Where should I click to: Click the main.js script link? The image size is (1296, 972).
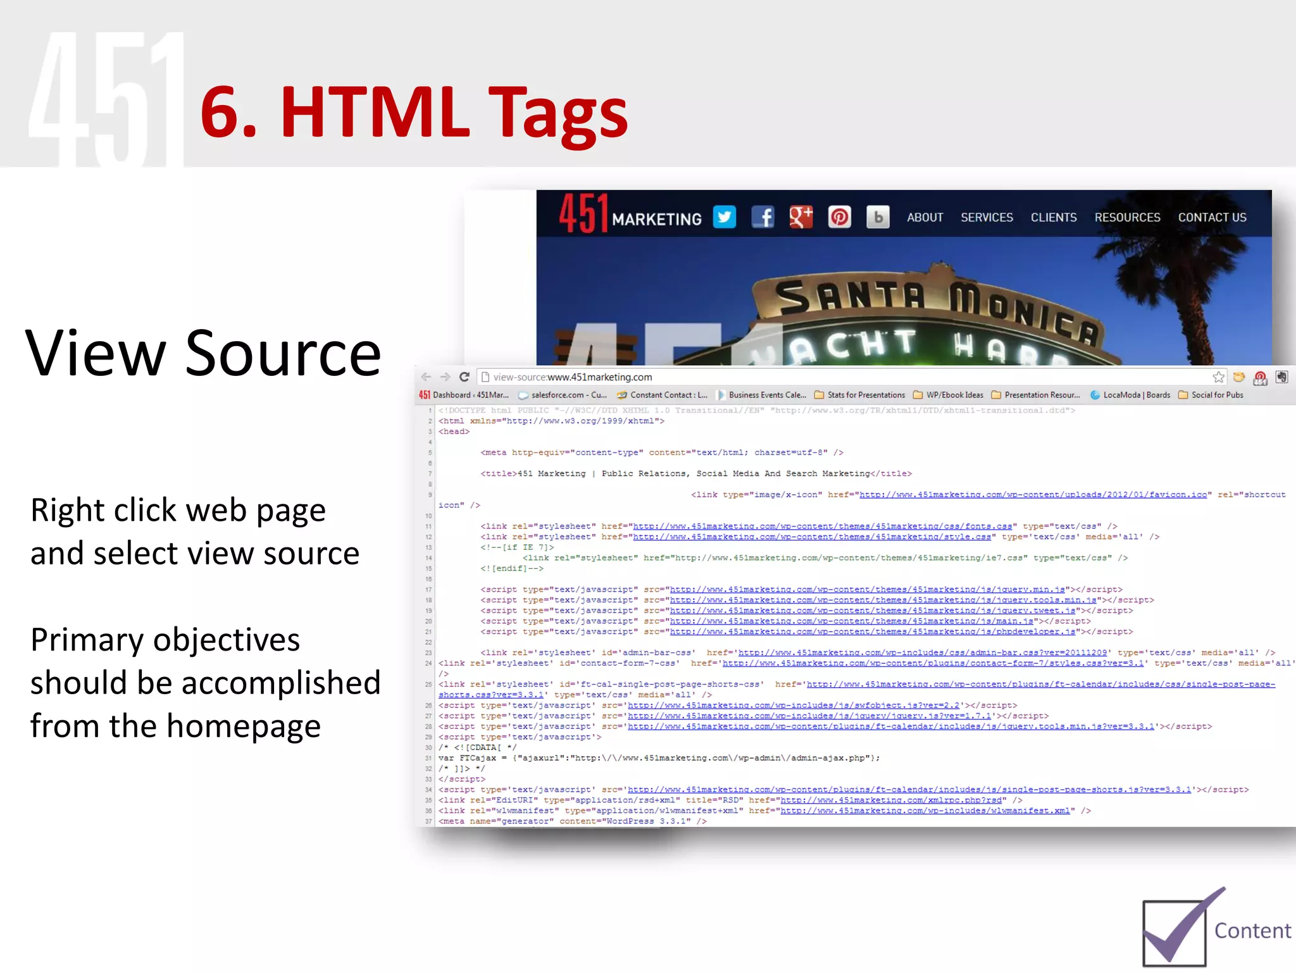(x=852, y=621)
